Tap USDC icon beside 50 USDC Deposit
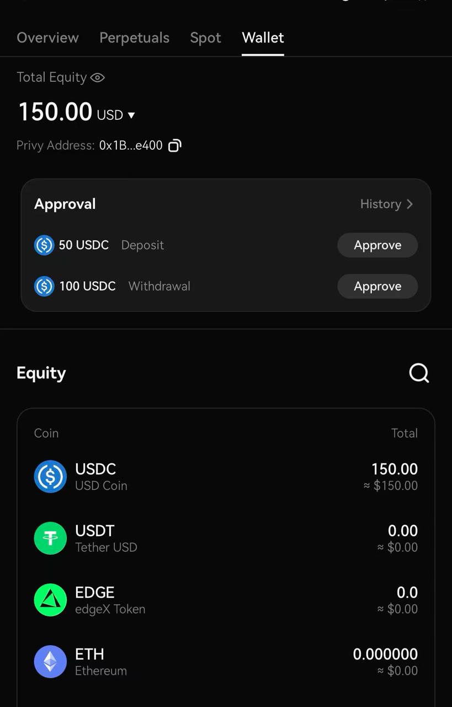This screenshot has width=452, height=707. [x=44, y=245]
